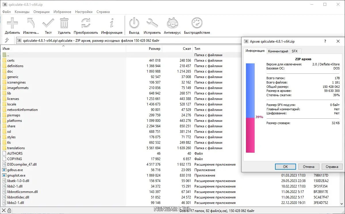Sort by the Тип column header

217,48
